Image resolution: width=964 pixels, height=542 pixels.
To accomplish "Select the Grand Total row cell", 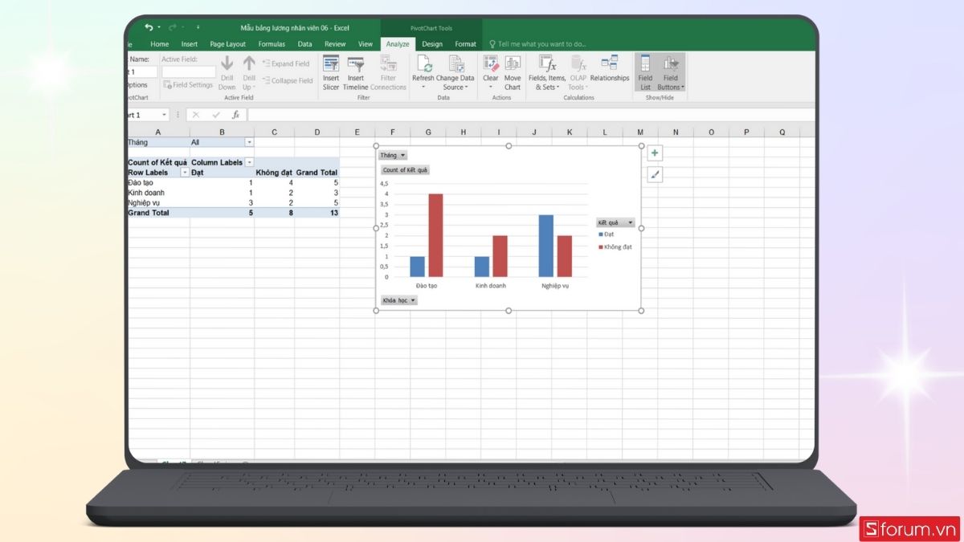I will pyautogui.click(x=147, y=212).
